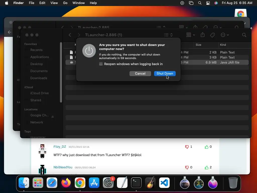This screenshot has height=193, width=257.
Task: Open the View menu
Action: tap(54, 3)
